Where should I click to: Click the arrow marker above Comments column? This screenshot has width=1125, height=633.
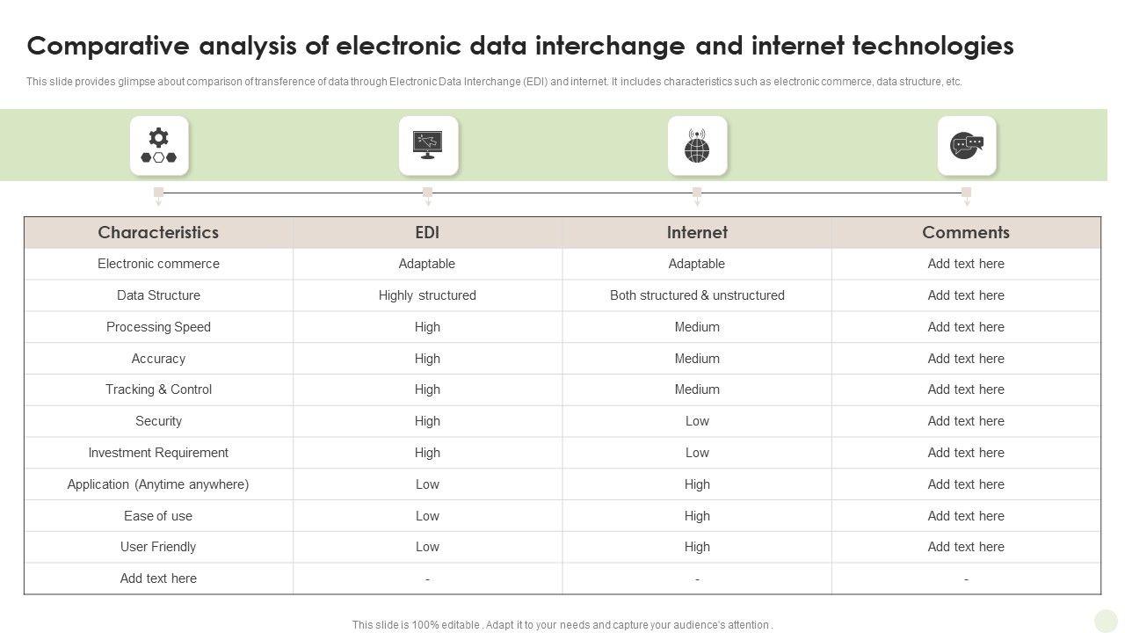click(x=966, y=195)
